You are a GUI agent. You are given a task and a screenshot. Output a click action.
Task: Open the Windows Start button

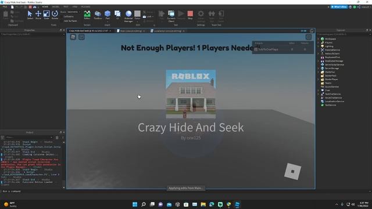tap(135, 204)
